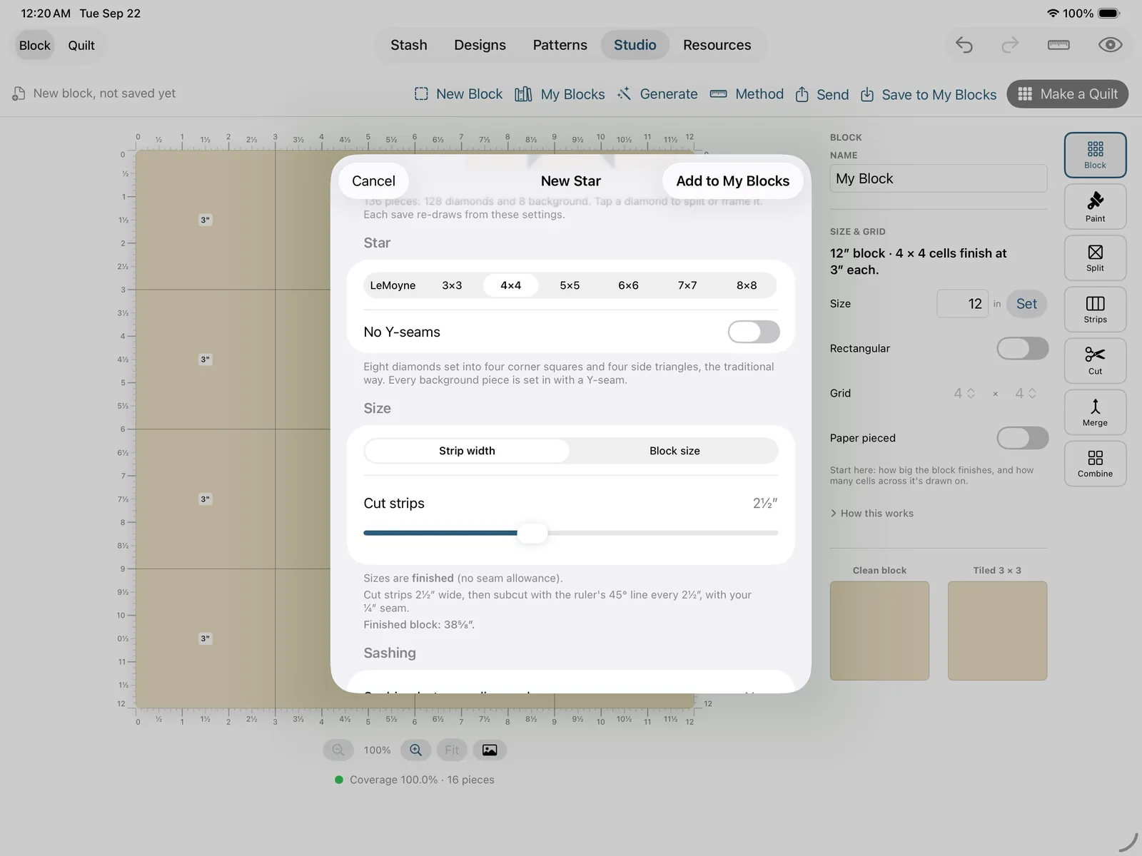Select the Split tool
The height and width of the screenshot is (856, 1142).
(x=1095, y=258)
